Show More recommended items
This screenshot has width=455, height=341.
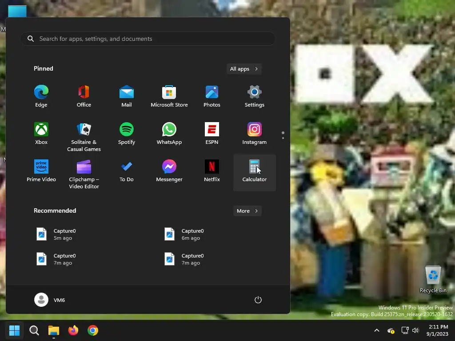click(x=247, y=211)
